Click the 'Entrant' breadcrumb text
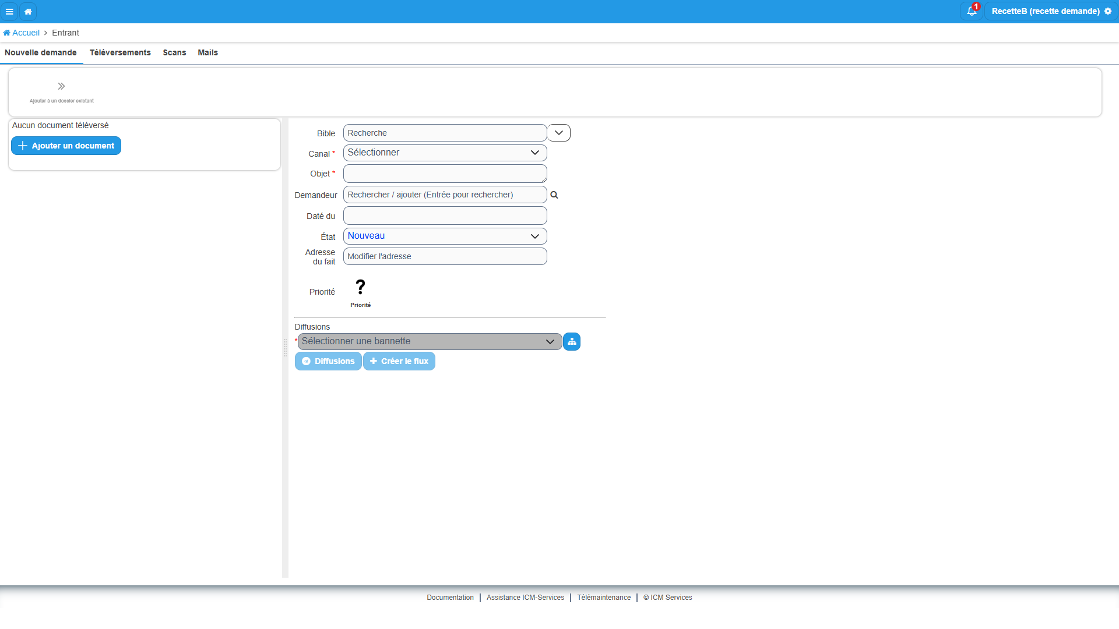Viewport: 1119px width, 629px height. click(x=65, y=33)
